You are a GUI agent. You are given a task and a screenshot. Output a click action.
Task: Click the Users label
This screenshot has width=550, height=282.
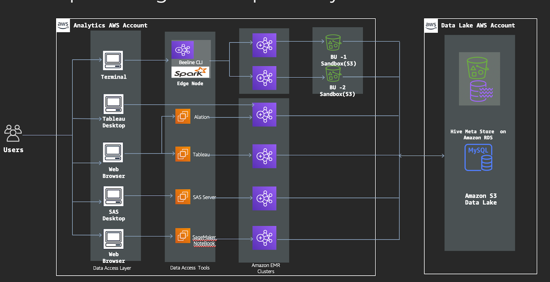point(13,150)
